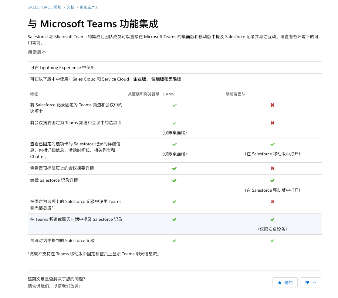The image size is (338, 298).
Task: Click (仅限桌面端) note in 查看已固定为选项卡 row
Action: click(x=174, y=154)
